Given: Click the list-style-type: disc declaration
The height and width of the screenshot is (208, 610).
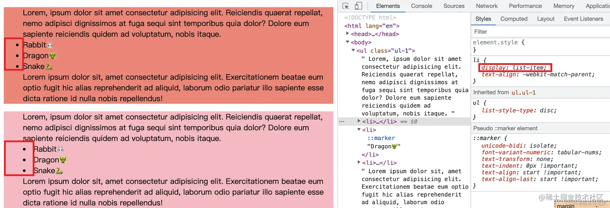Looking at the screenshot, I should pos(519,110).
